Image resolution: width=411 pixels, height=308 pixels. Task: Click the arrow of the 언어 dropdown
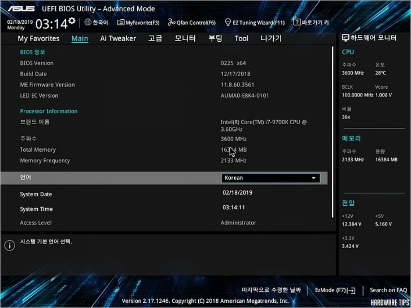(313, 178)
